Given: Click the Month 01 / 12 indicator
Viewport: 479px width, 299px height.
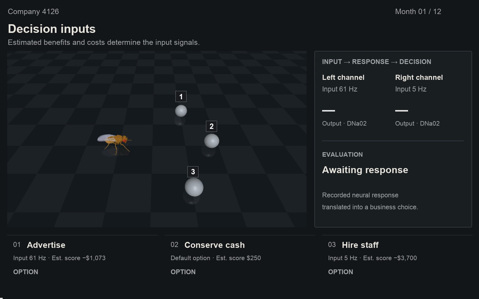Looking at the screenshot, I should tap(418, 12).
